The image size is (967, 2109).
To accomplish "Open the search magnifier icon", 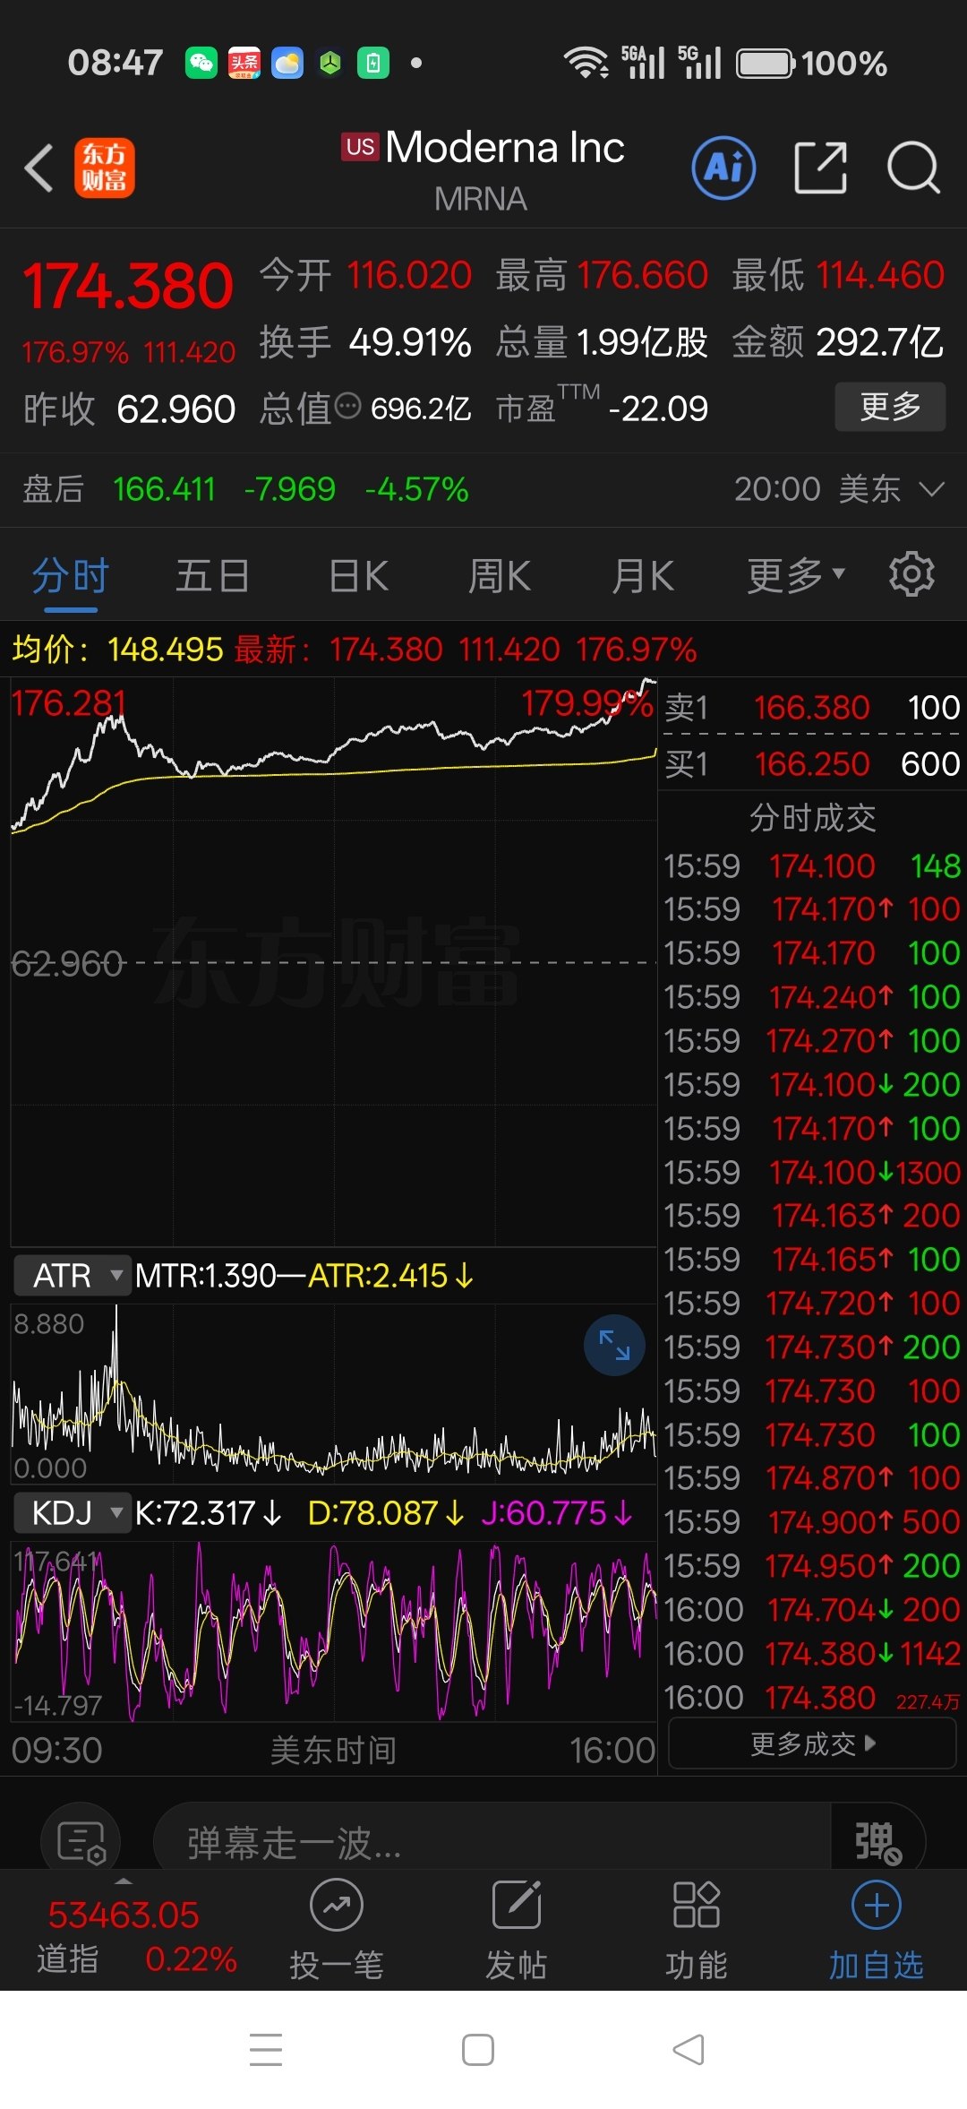I will (913, 168).
